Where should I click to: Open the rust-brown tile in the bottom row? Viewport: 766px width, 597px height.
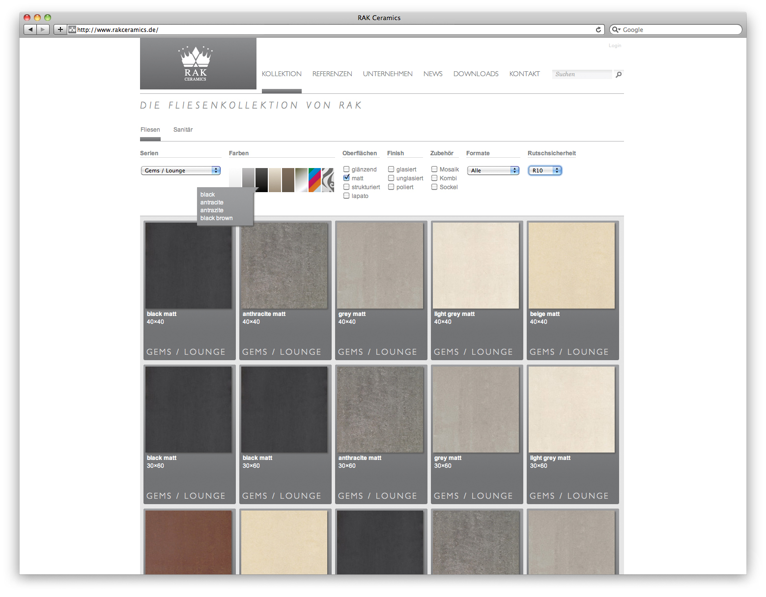[188, 542]
